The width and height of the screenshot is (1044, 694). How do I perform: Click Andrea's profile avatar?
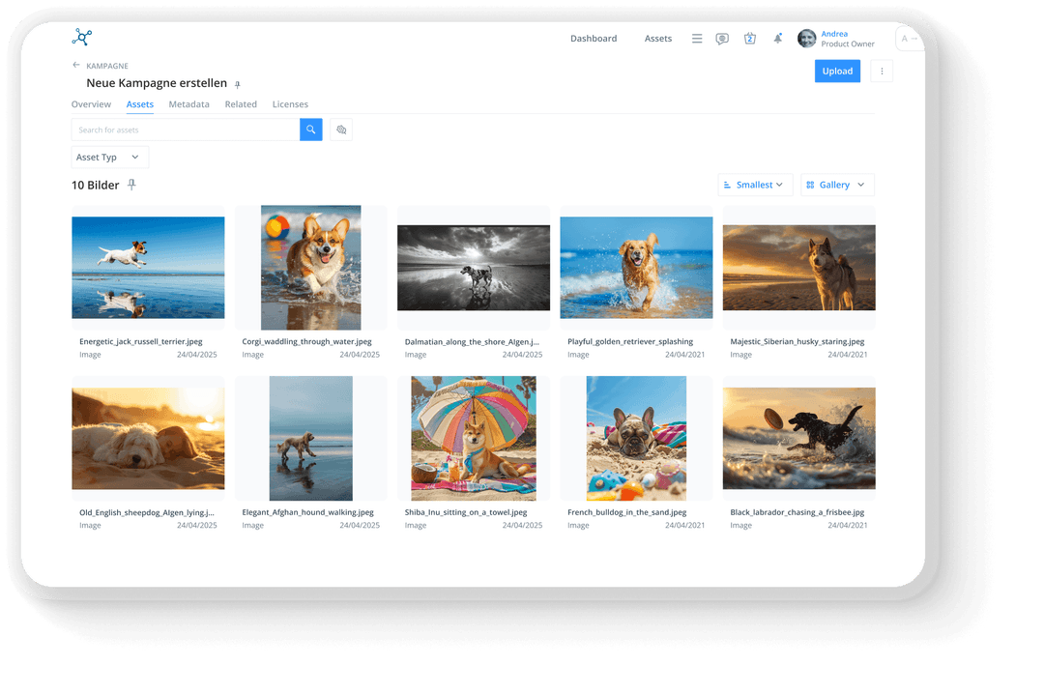click(x=807, y=39)
